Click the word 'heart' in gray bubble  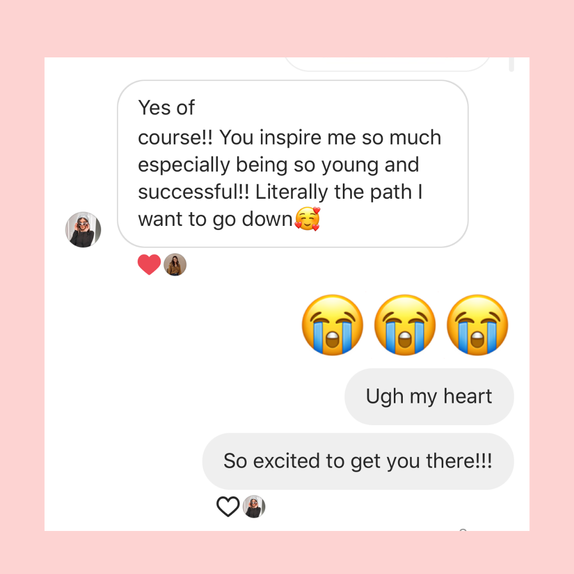click(x=468, y=396)
